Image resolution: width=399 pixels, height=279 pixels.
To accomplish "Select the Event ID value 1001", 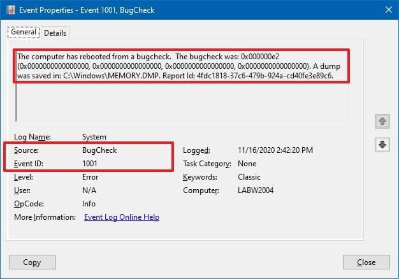I will [91, 164].
